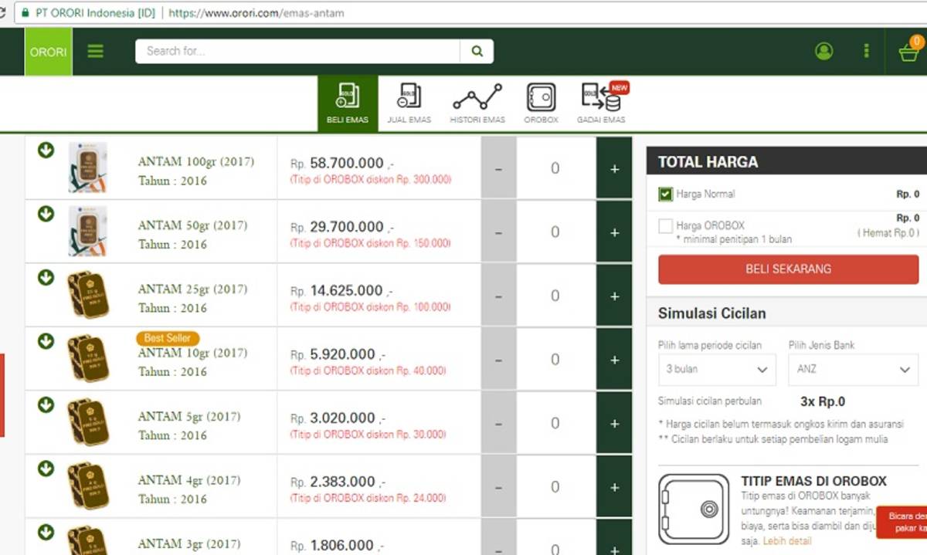Click the three-dot more options icon
The height and width of the screenshot is (555, 927).
[x=866, y=52]
